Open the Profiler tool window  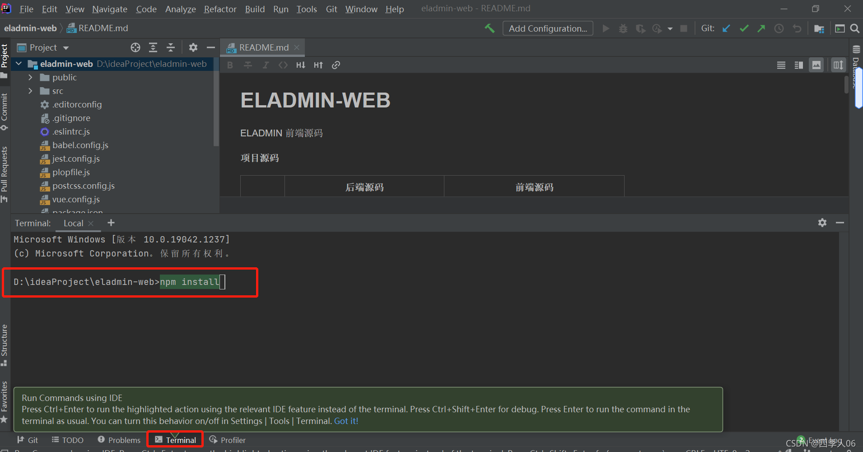pyautogui.click(x=228, y=440)
